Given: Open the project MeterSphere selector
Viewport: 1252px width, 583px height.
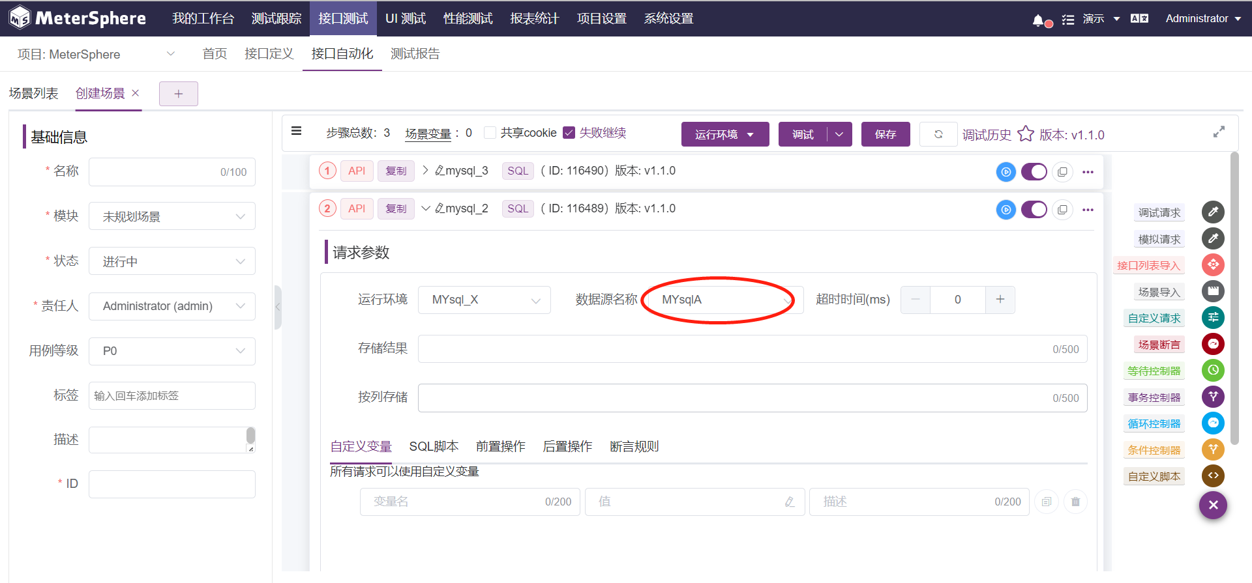Looking at the screenshot, I should click(x=96, y=54).
